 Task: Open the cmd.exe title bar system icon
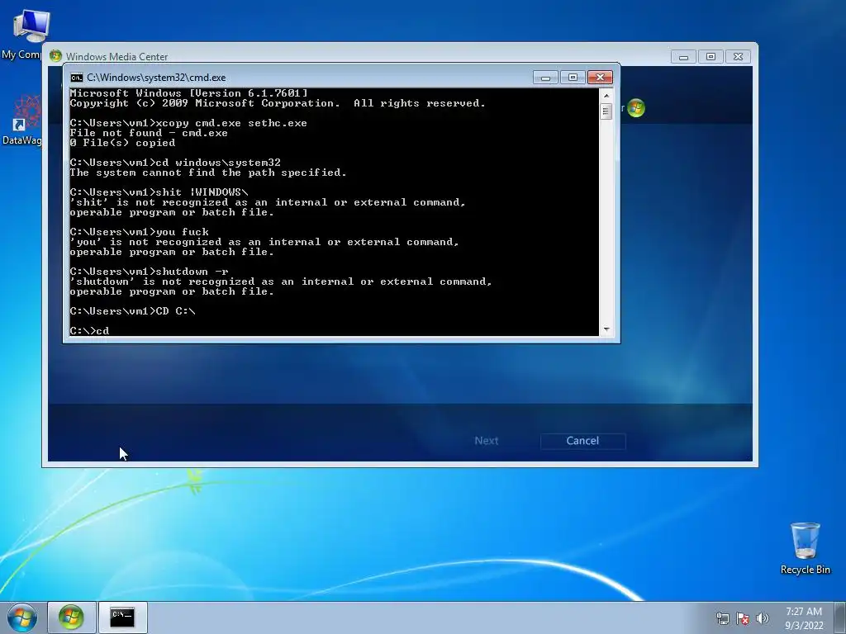point(77,78)
